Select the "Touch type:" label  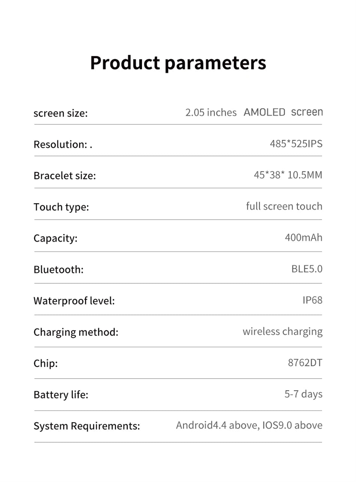tap(61, 207)
